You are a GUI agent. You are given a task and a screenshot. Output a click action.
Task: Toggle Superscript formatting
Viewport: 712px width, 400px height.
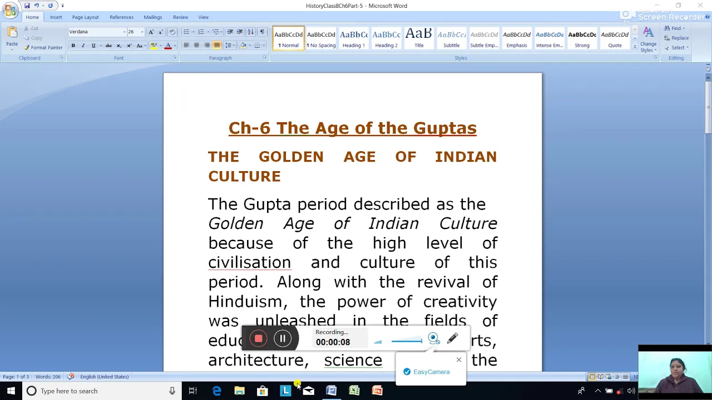tap(129, 46)
